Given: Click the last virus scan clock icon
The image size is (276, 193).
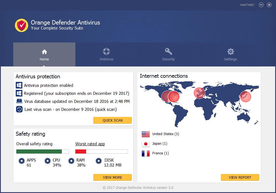Looking at the screenshot, I should point(19,109).
